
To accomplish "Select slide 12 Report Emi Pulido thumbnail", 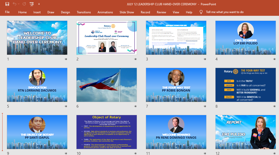I will tap(246, 132).
